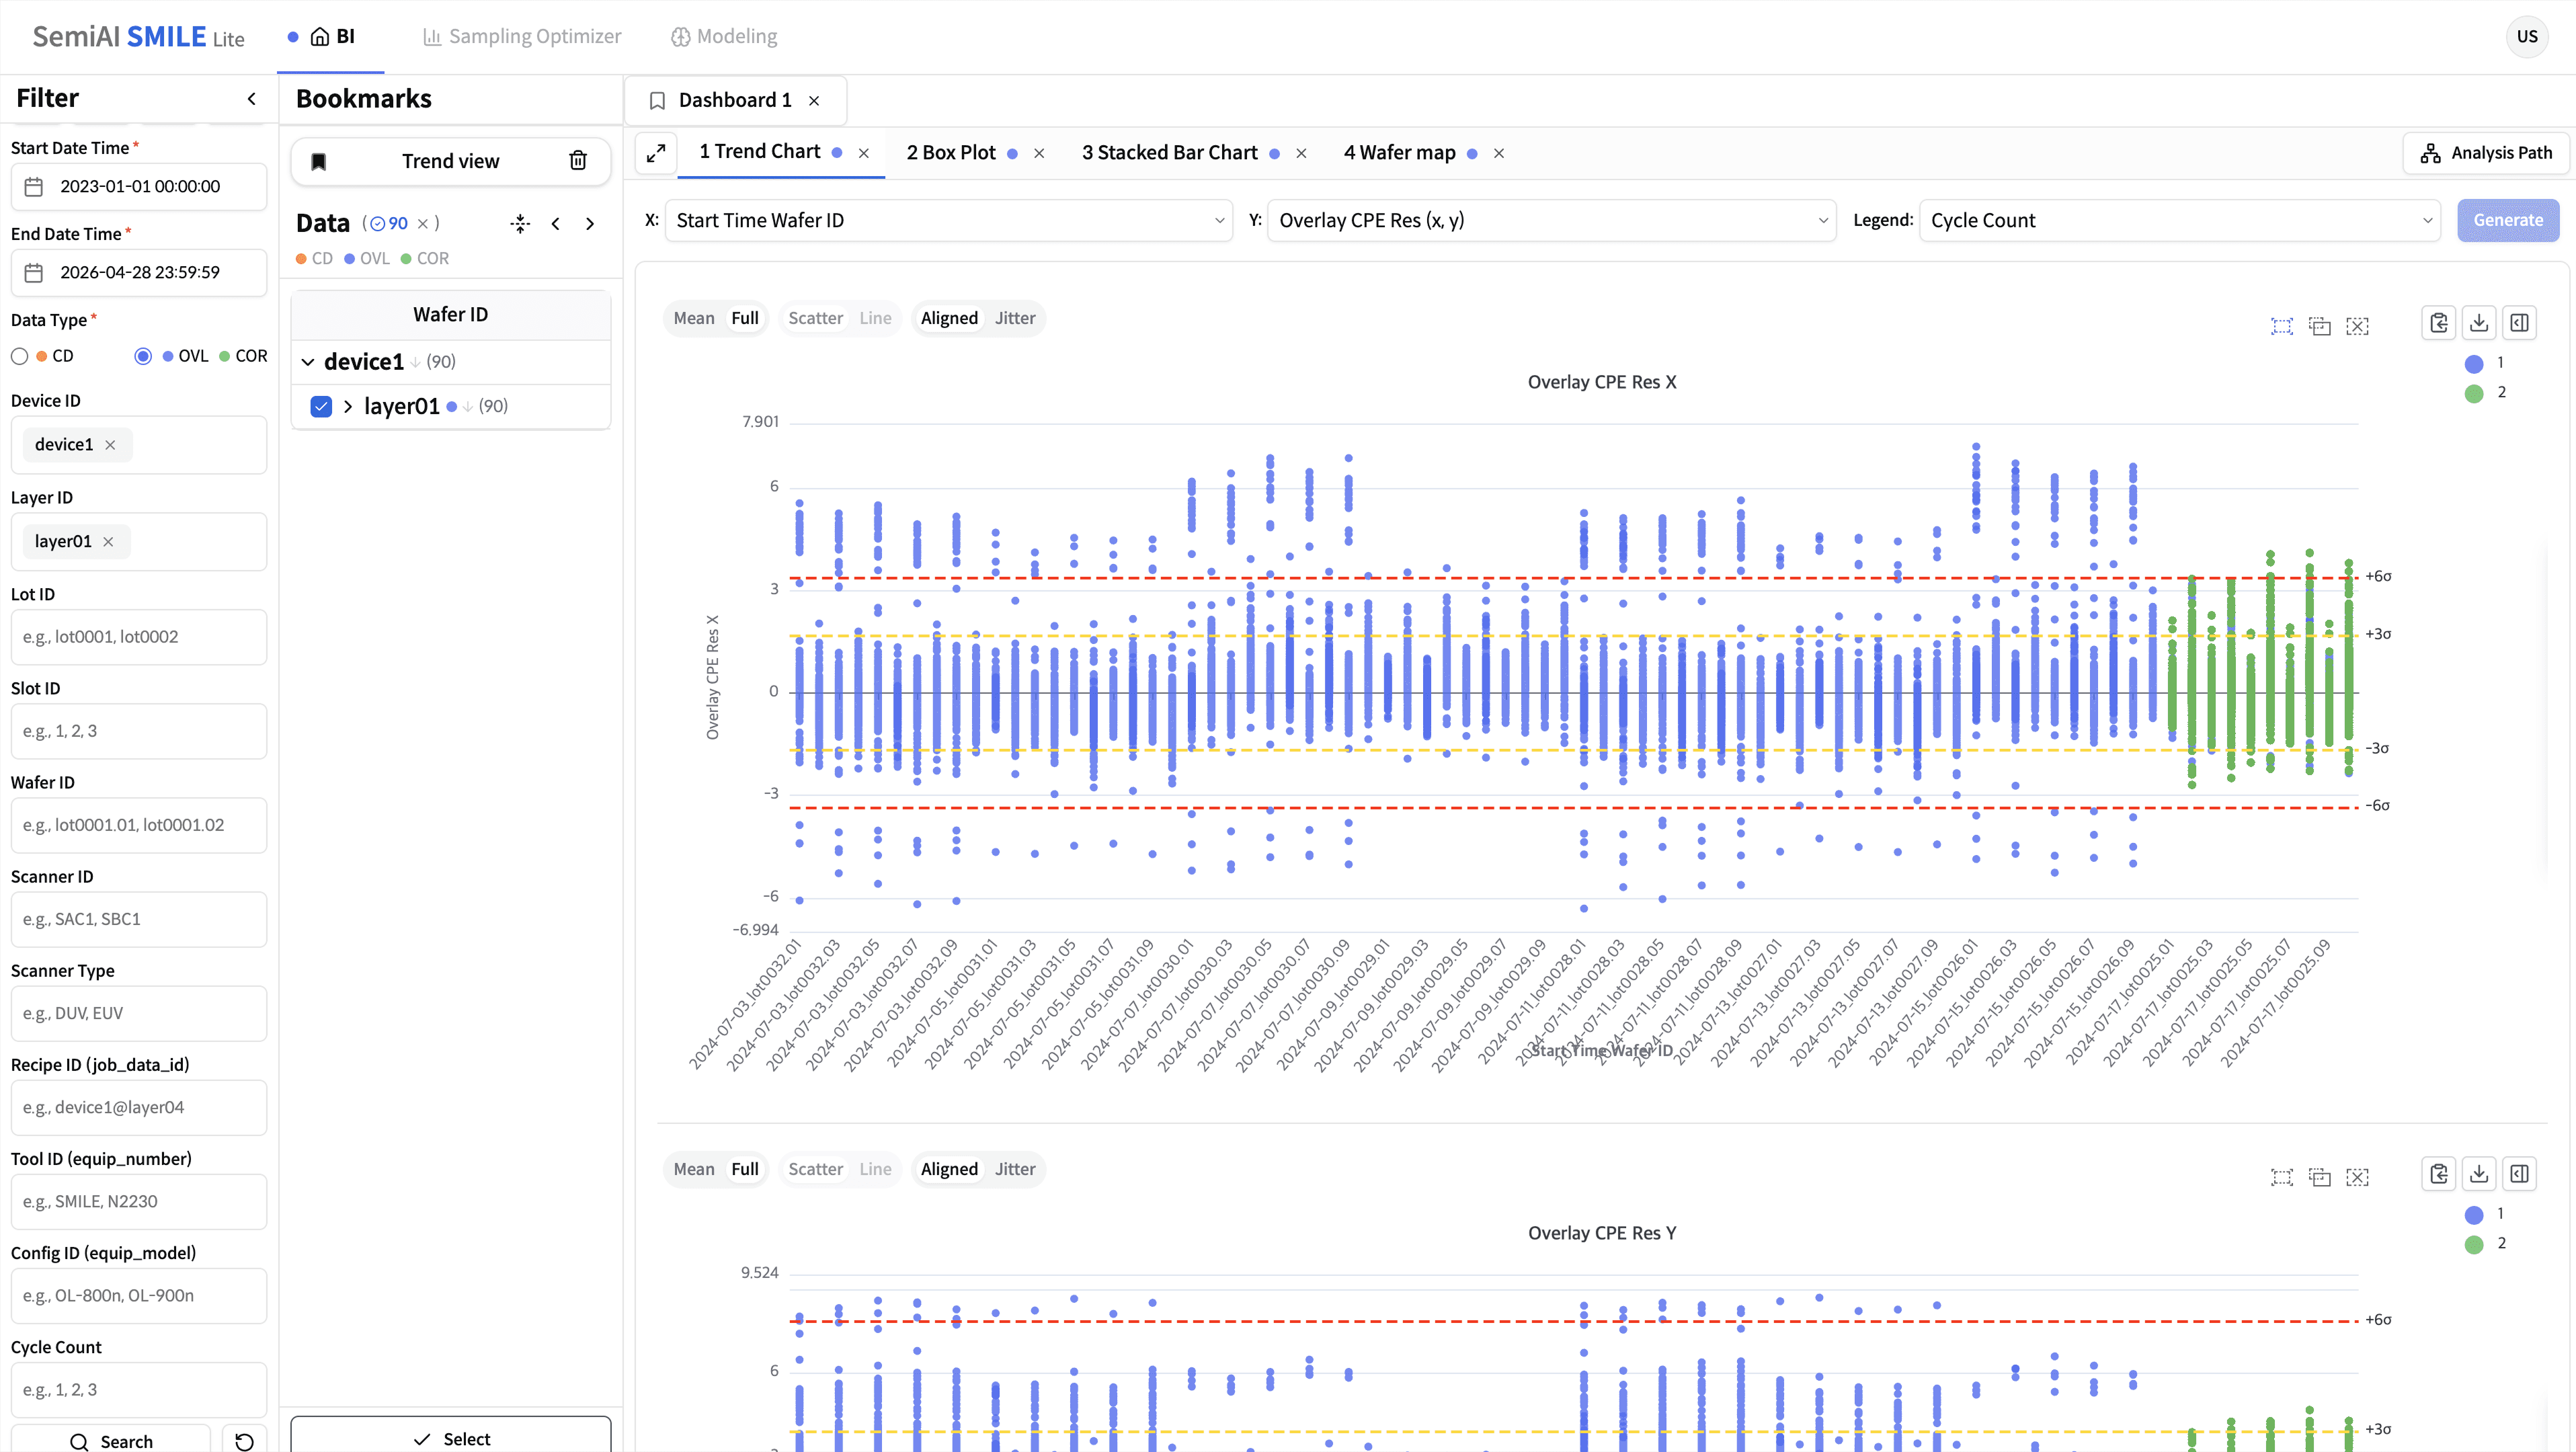
Task: Close the Dashboard 1 tab
Action: pos(814,100)
